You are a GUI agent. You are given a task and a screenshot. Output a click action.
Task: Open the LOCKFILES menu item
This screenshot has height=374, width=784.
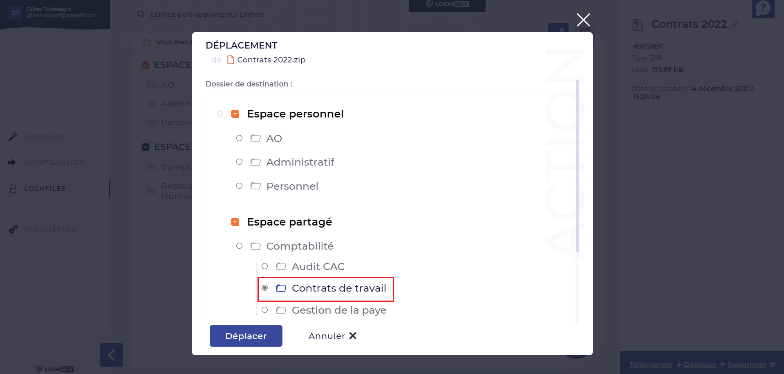[x=45, y=188]
